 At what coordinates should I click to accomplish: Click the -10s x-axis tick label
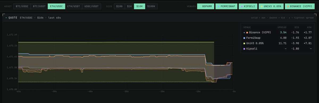(198, 92)
